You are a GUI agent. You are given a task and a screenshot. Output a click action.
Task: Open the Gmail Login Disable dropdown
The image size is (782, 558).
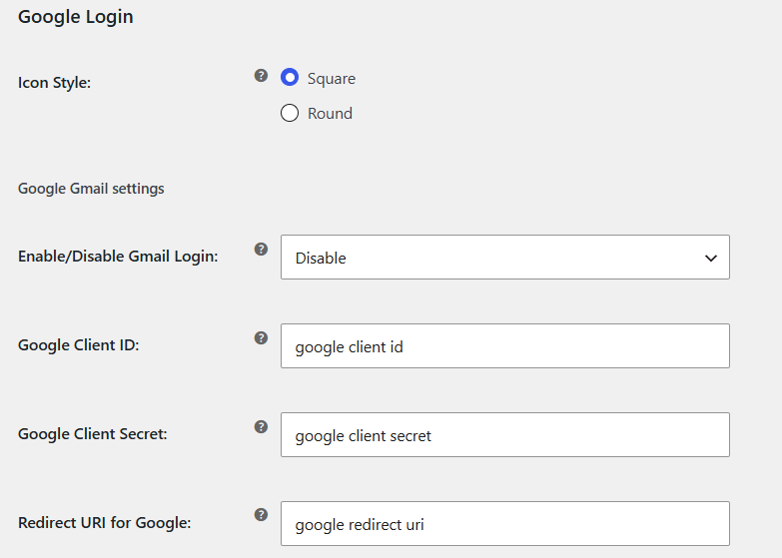click(505, 258)
